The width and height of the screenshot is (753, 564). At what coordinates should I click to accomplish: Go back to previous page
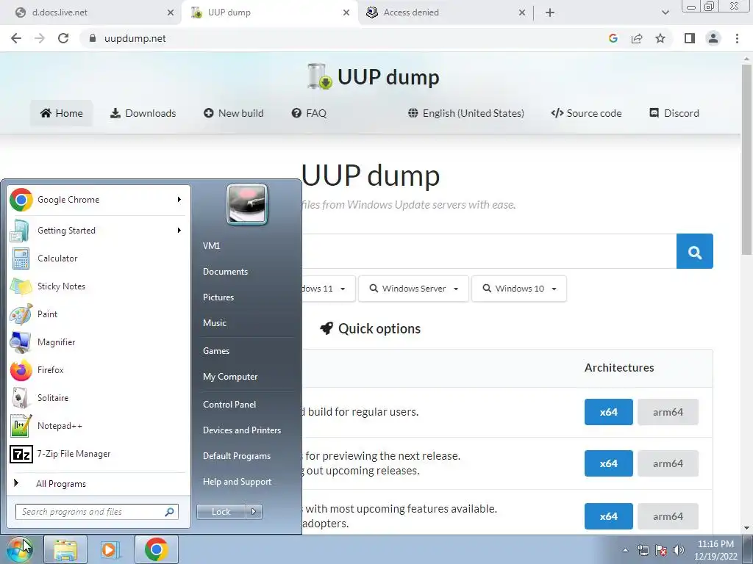tap(16, 38)
